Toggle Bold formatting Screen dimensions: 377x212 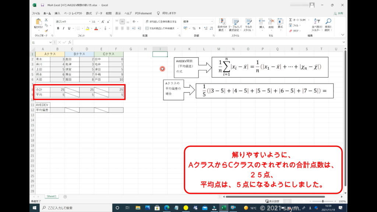click(58, 28)
